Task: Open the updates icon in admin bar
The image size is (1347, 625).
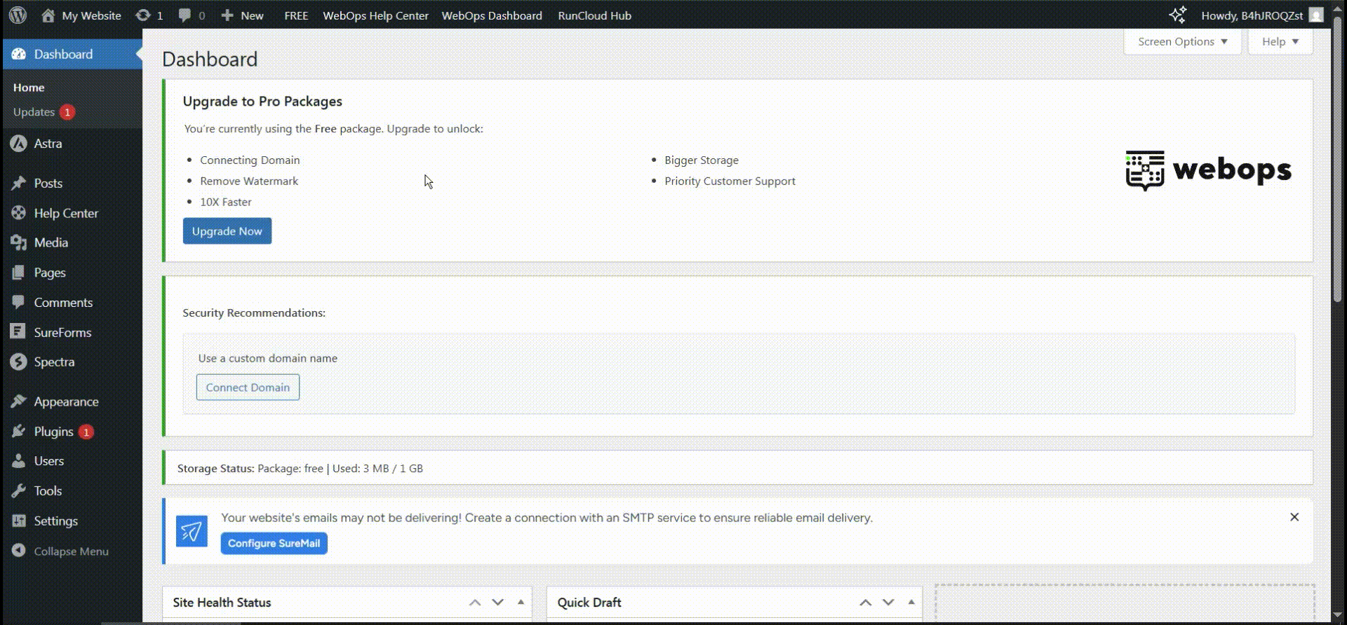Action: (143, 15)
